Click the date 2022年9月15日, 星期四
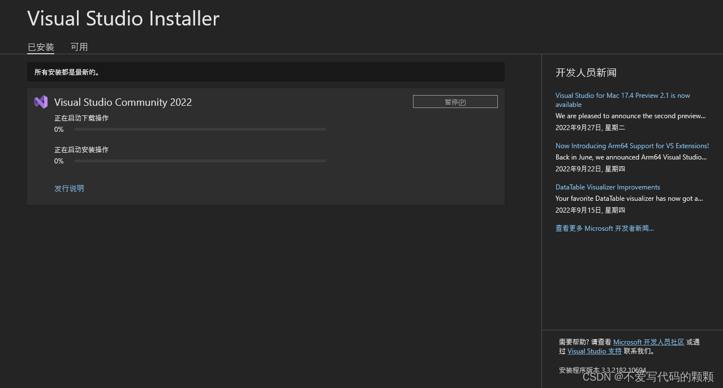723x388 pixels. tap(590, 210)
